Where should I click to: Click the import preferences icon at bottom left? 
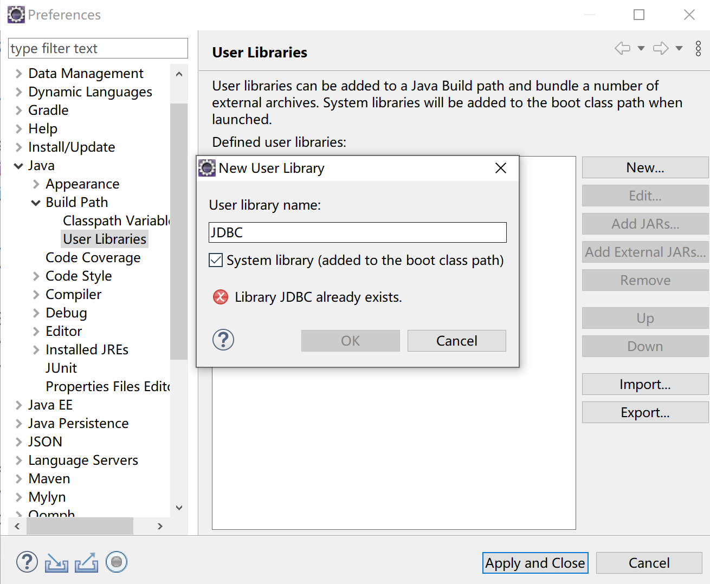(56, 562)
